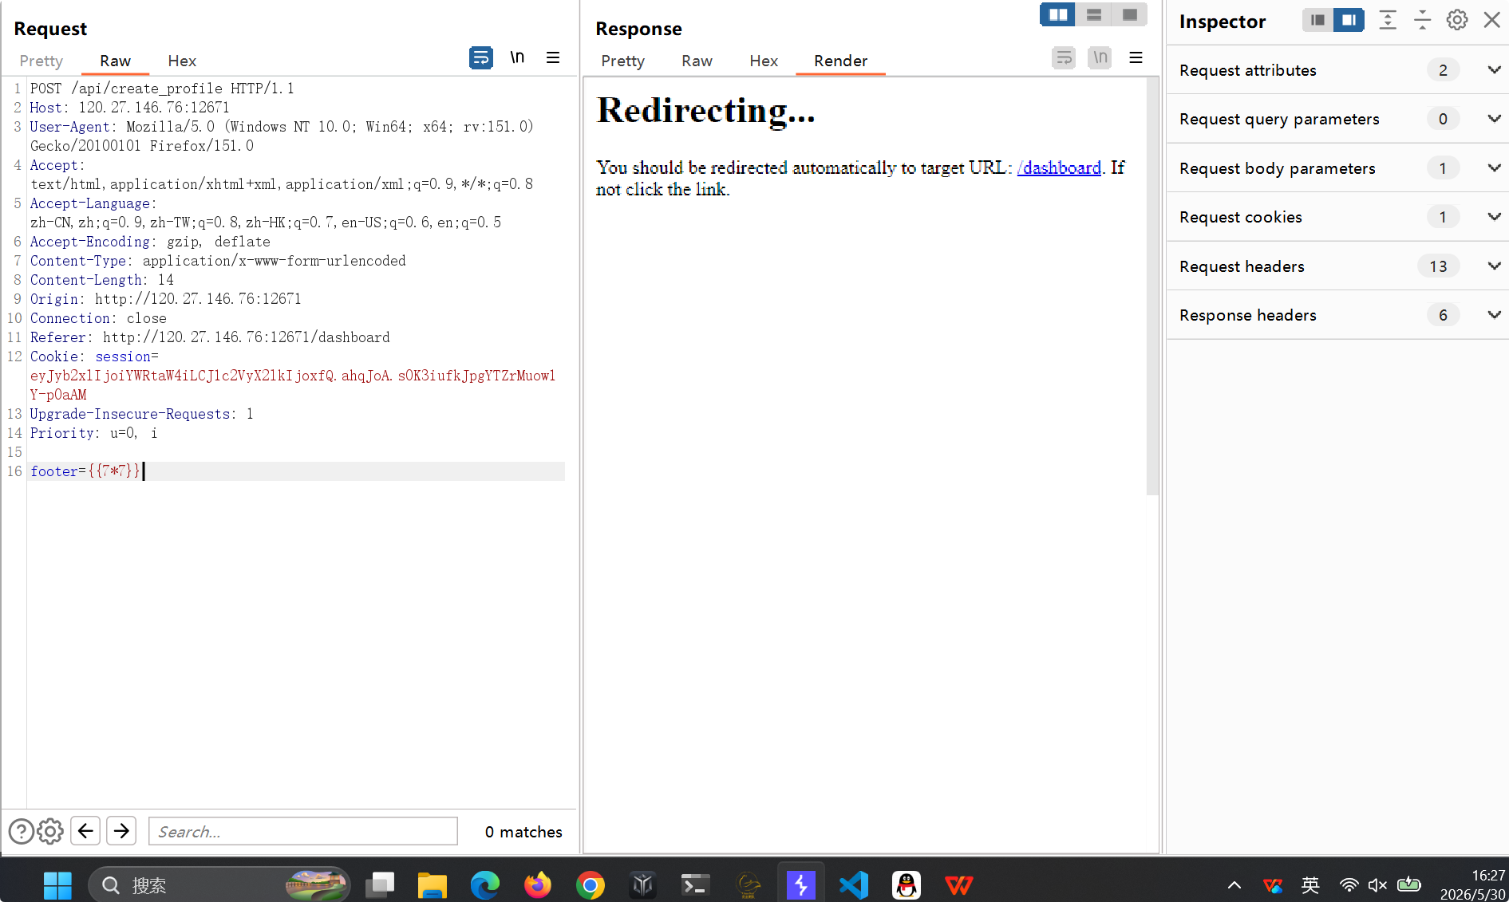
Task: Switch to combined tabbed view layout
Action: [1130, 14]
